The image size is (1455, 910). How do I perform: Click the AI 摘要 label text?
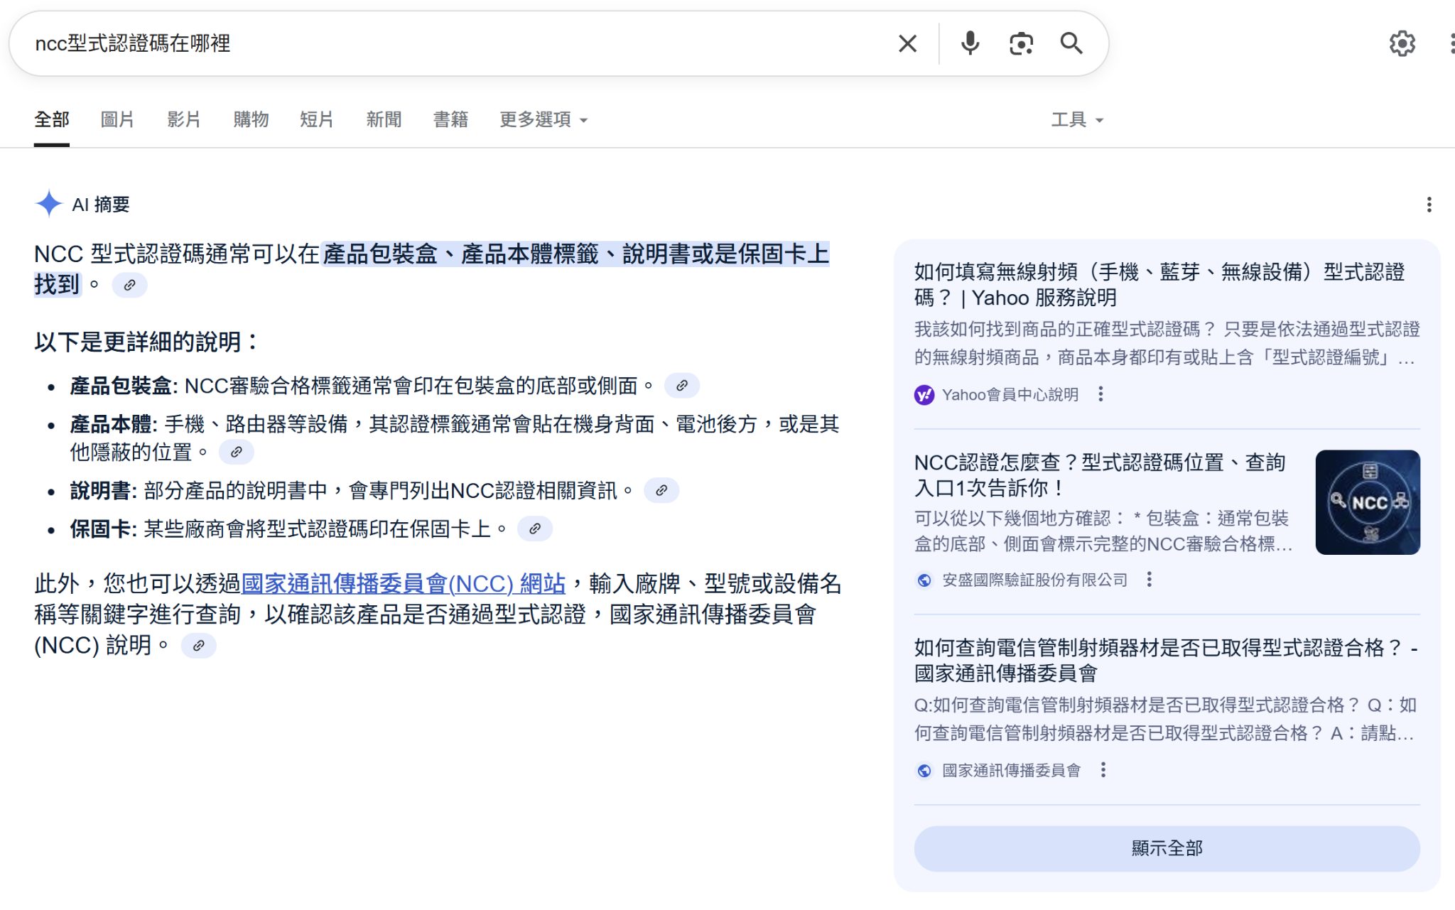(x=101, y=205)
